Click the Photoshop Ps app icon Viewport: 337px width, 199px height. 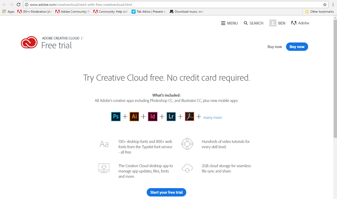tap(116, 116)
